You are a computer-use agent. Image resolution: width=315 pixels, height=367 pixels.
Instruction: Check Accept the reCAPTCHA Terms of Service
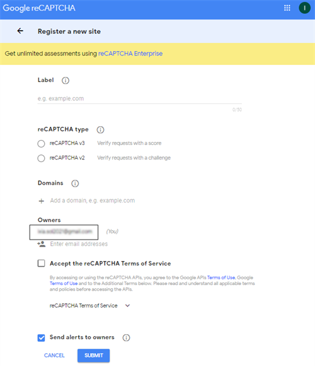coord(42,264)
